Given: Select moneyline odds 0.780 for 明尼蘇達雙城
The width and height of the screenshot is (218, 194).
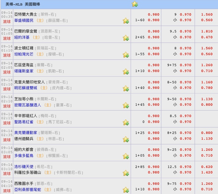Looking at the screenshot, I should 207,88.
